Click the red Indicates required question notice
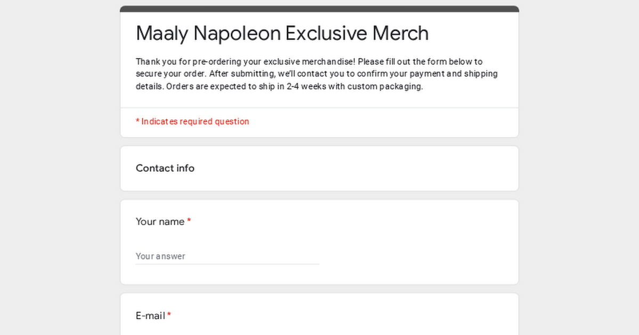 coord(192,121)
